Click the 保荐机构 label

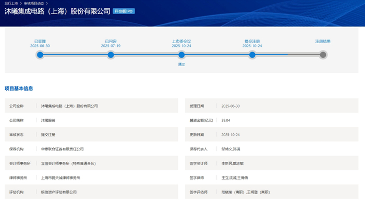coord(16,149)
